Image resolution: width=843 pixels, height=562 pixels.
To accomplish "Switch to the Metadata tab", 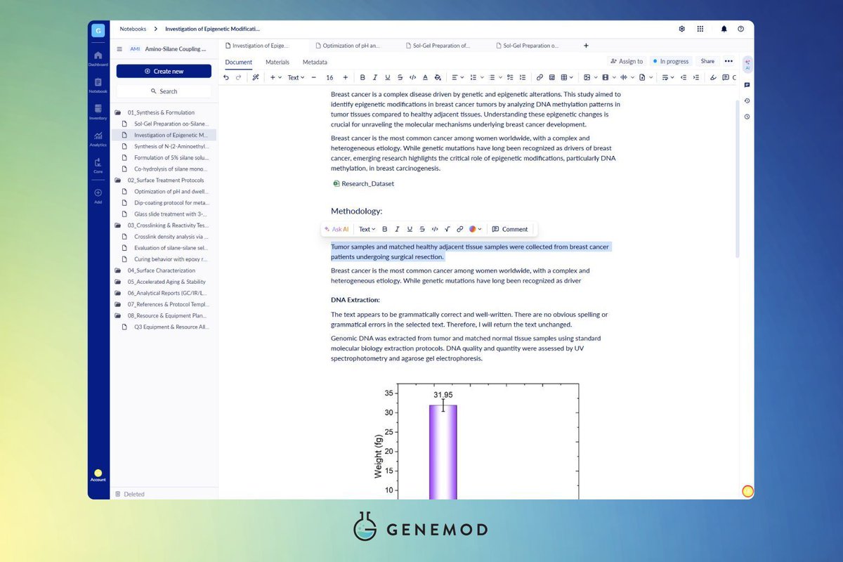I will tap(315, 62).
